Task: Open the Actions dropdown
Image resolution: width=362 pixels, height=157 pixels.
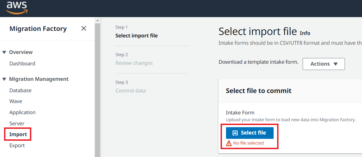Action: click(x=324, y=64)
